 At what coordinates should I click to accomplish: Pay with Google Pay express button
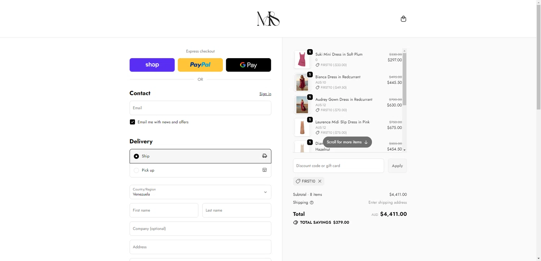point(248,65)
